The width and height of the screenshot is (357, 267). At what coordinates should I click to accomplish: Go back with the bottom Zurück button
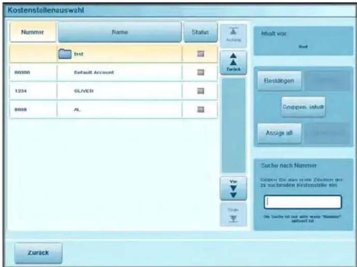(38, 253)
